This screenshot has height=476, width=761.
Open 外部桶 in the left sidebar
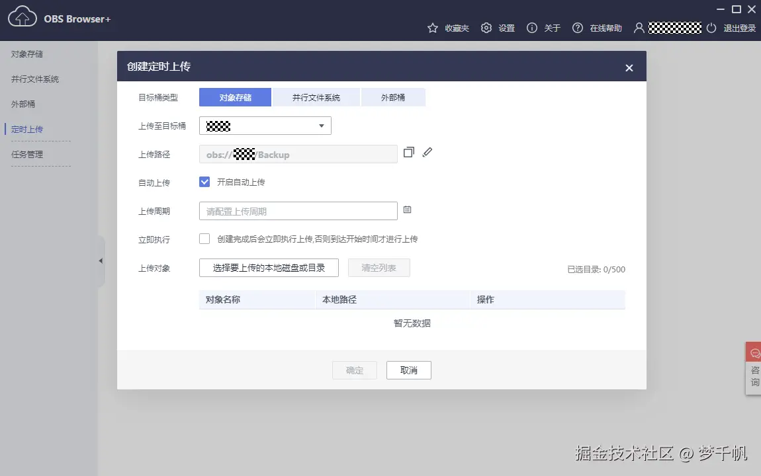(x=23, y=104)
